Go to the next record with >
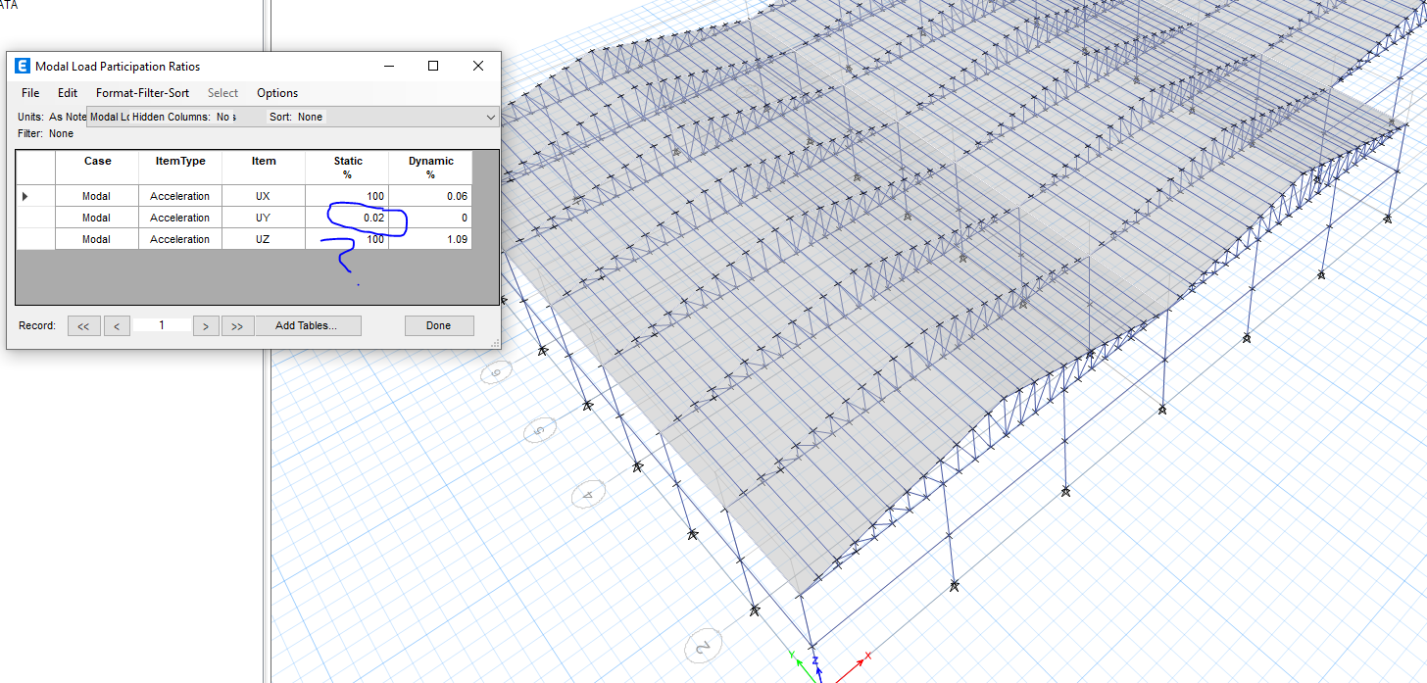Image resolution: width=1427 pixels, height=683 pixels. [x=206, y=326]
